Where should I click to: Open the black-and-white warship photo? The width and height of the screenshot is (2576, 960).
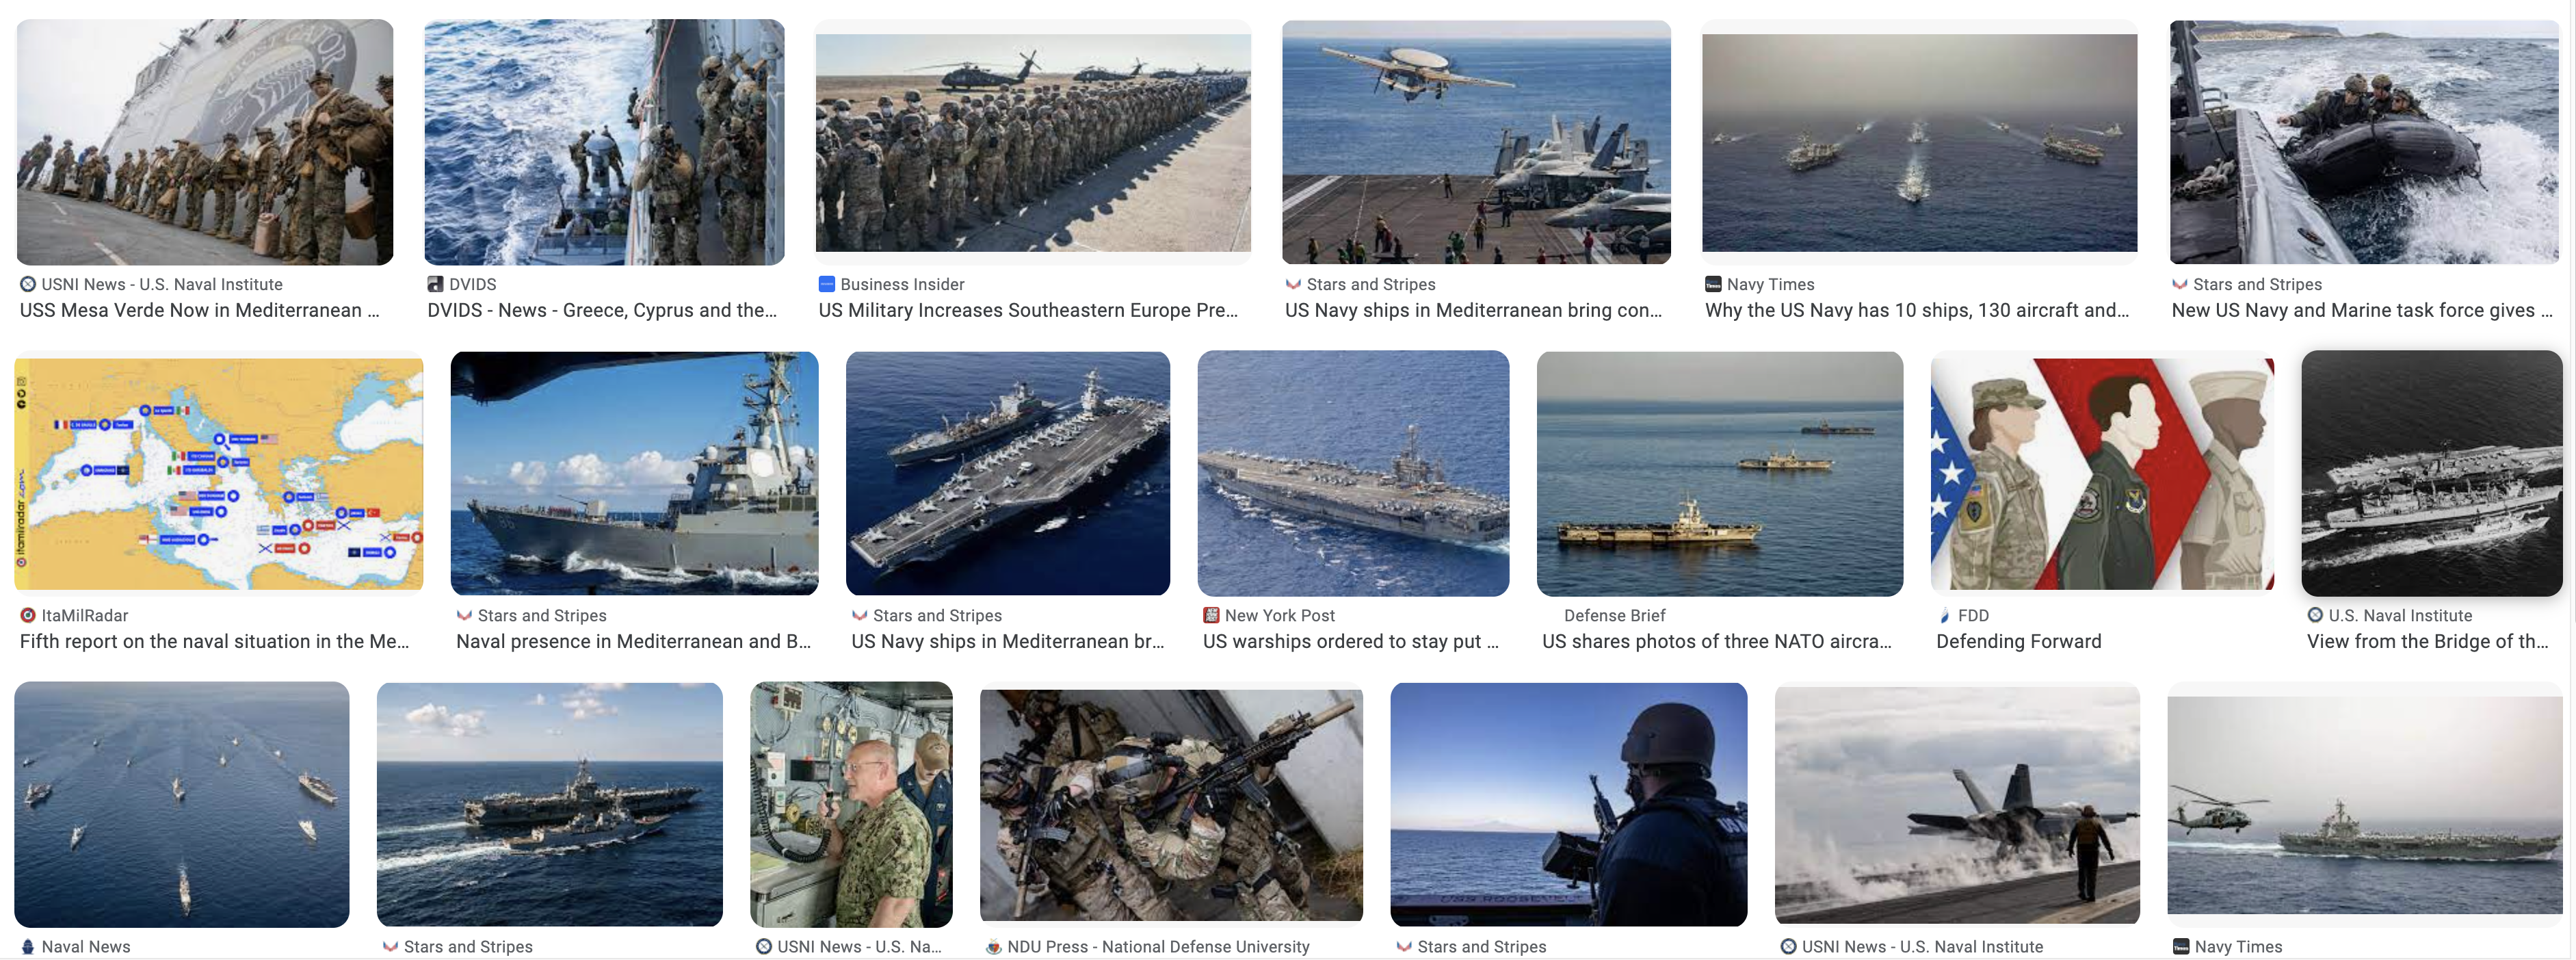click(x=2431, y=473)
